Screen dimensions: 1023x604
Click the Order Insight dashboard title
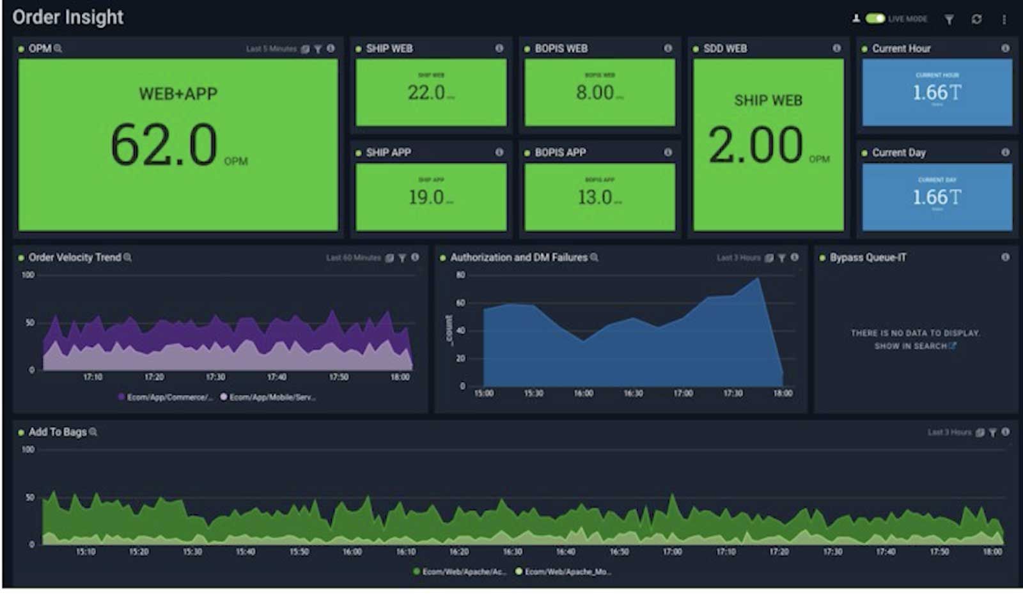click(x=67, y=17)
